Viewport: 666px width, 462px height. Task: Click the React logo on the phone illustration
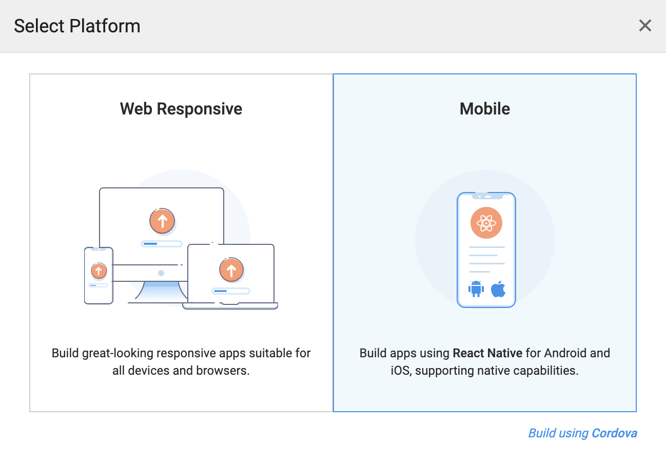coord(486,223)
